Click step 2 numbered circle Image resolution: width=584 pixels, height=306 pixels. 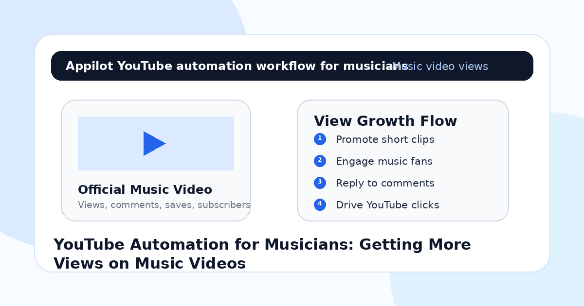tap(320, 161)
